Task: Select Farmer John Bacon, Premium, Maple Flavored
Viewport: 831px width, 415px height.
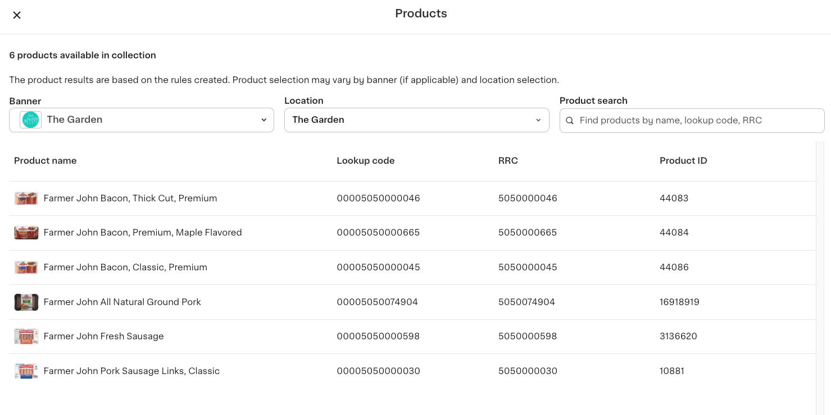Action: click(143, 233)
